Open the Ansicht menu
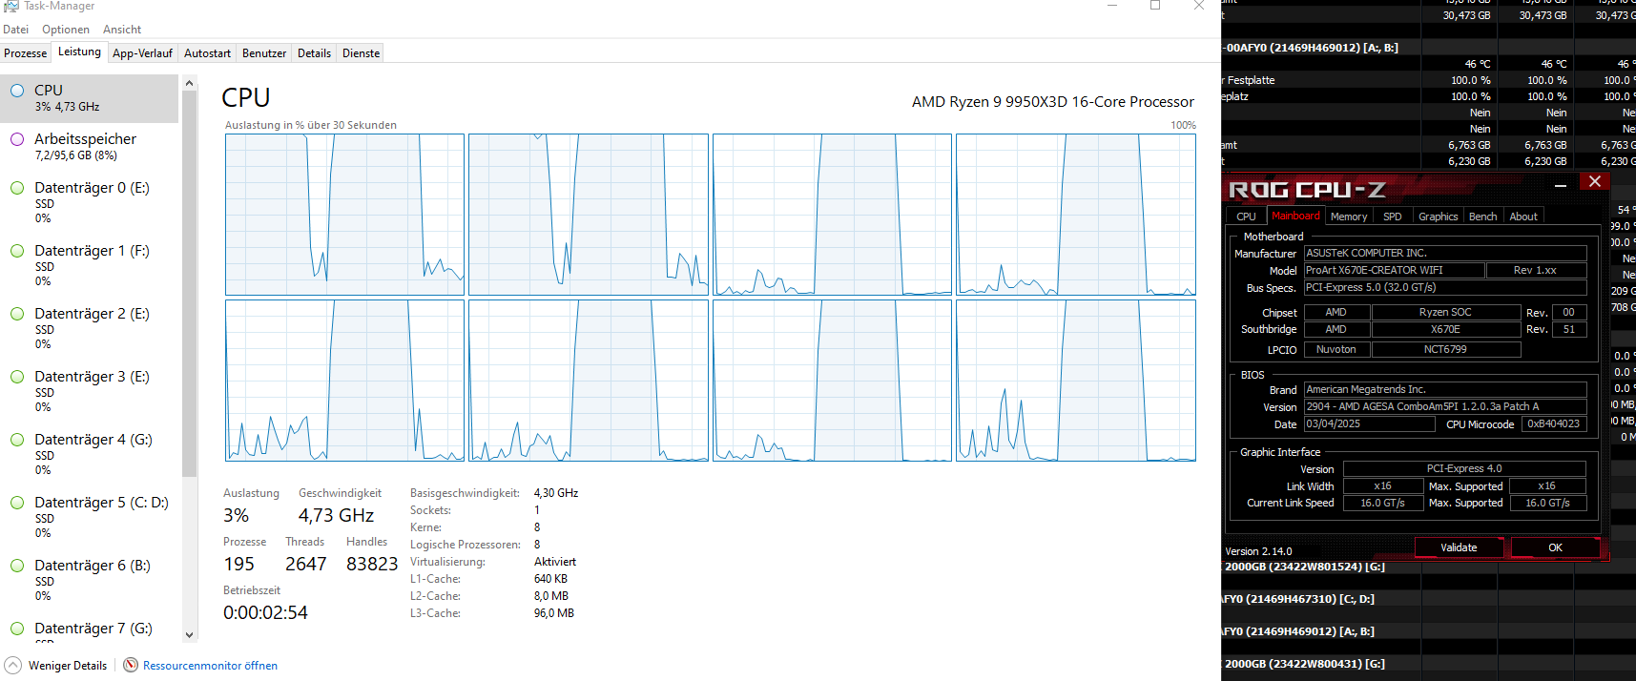This screenshot has height=681, width=1636. [122, 30]
